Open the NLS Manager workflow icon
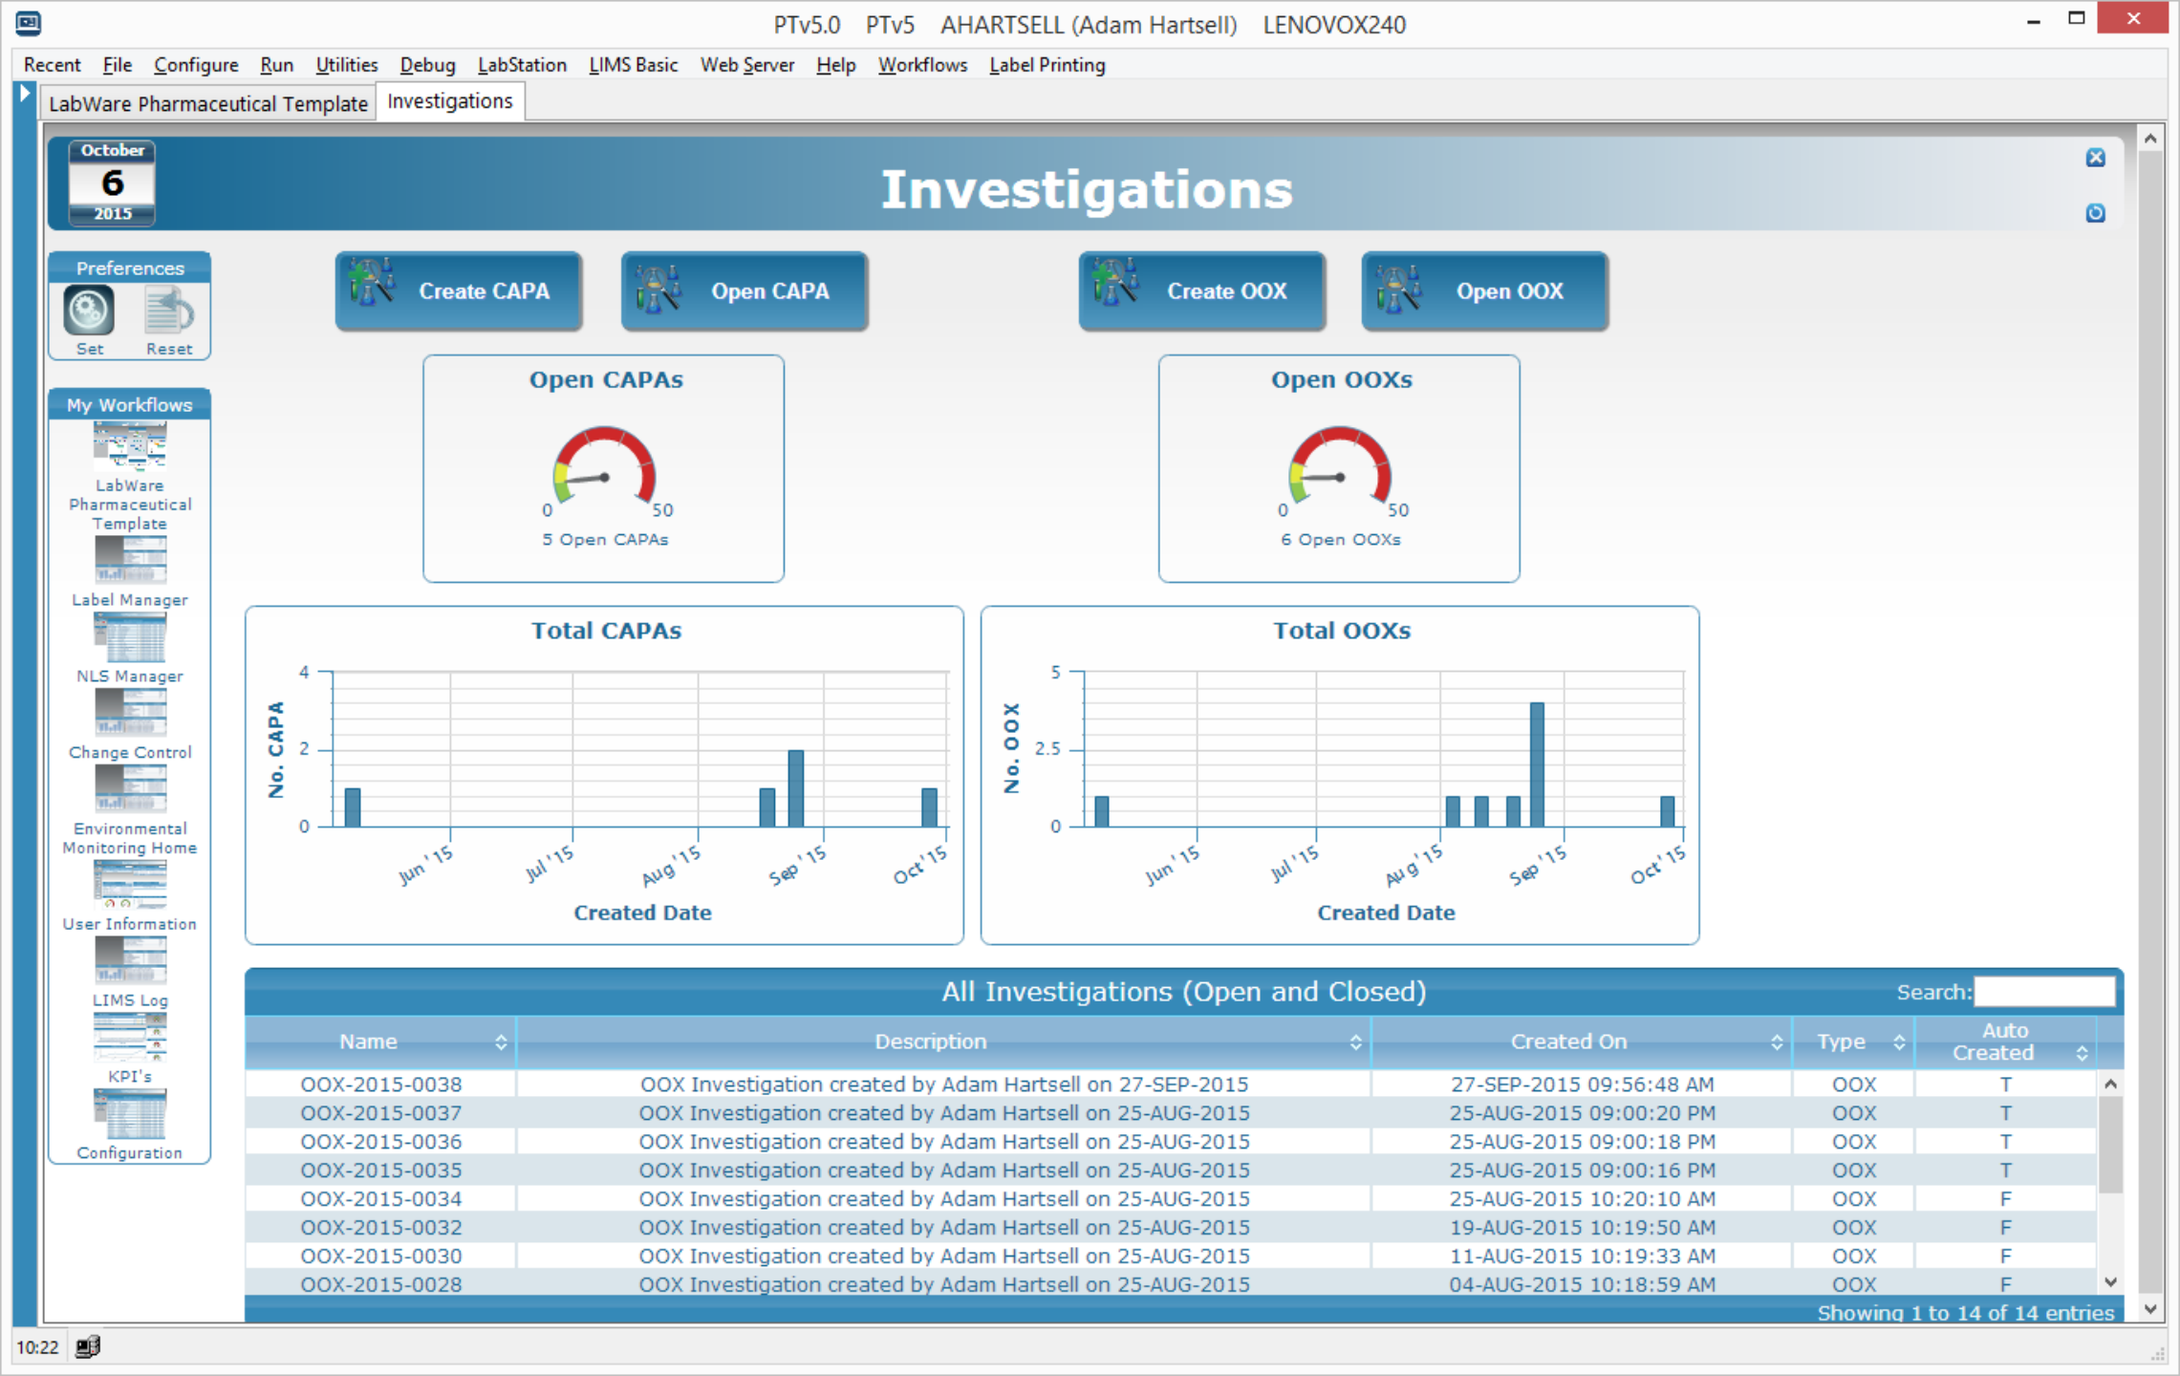 click(x=130, y=637)
